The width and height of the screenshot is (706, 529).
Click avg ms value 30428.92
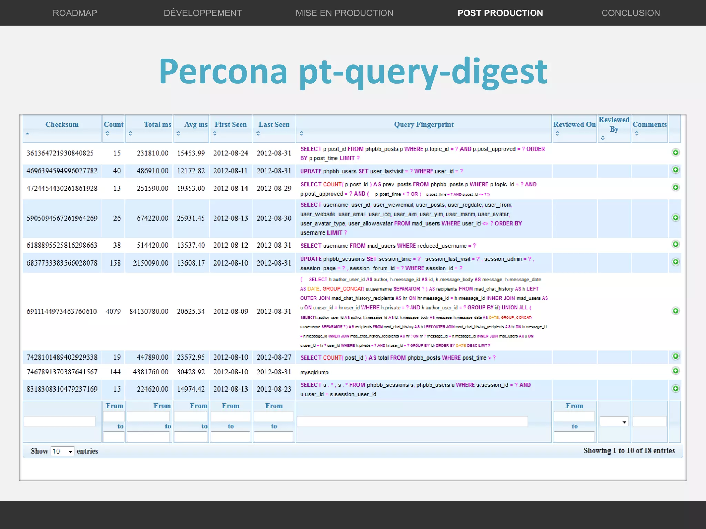pos(191,372)
